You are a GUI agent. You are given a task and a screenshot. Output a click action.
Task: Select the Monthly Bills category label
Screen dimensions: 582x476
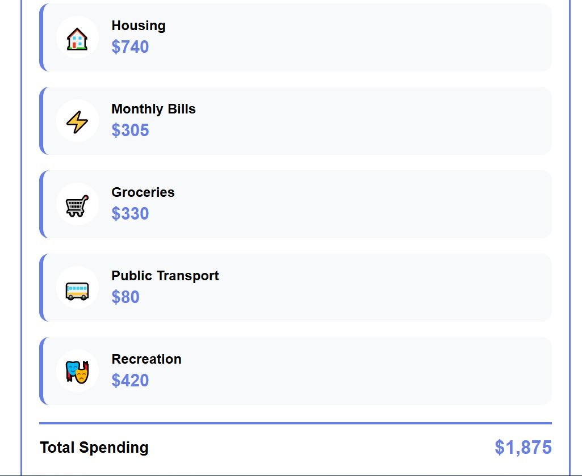tap(153, 109)
